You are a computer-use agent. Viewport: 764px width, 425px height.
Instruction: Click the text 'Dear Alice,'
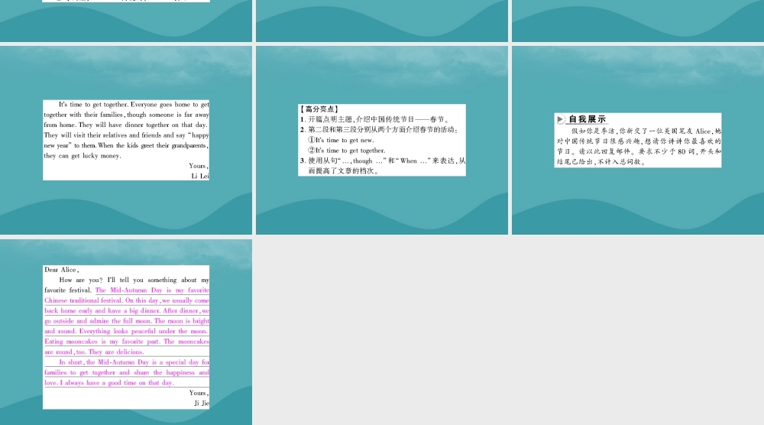coord(61,270)
